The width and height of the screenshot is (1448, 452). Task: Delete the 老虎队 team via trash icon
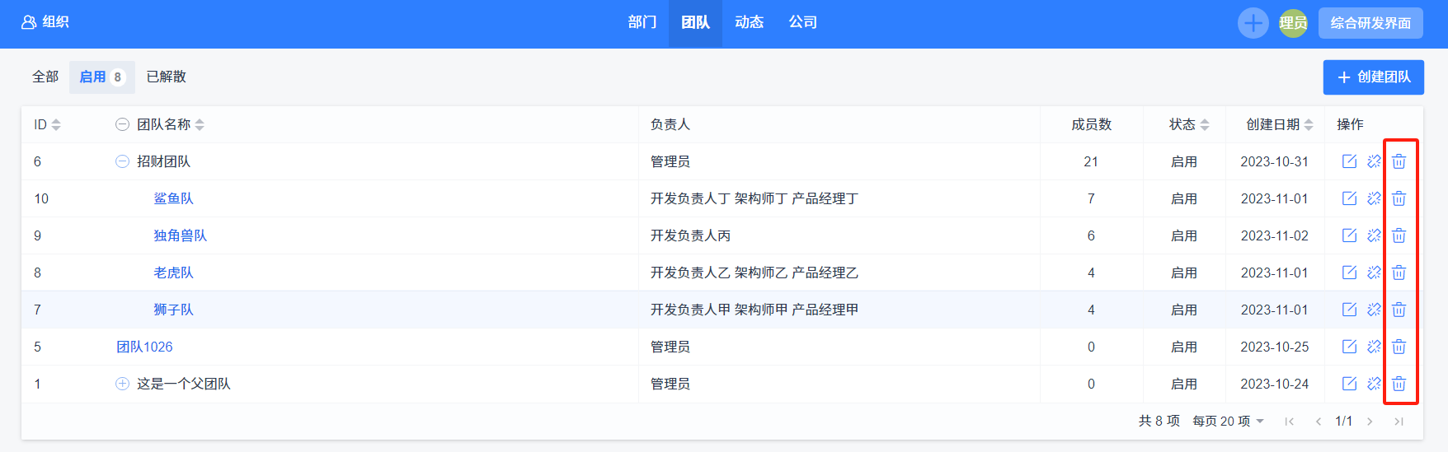[x=1399, y=273]
